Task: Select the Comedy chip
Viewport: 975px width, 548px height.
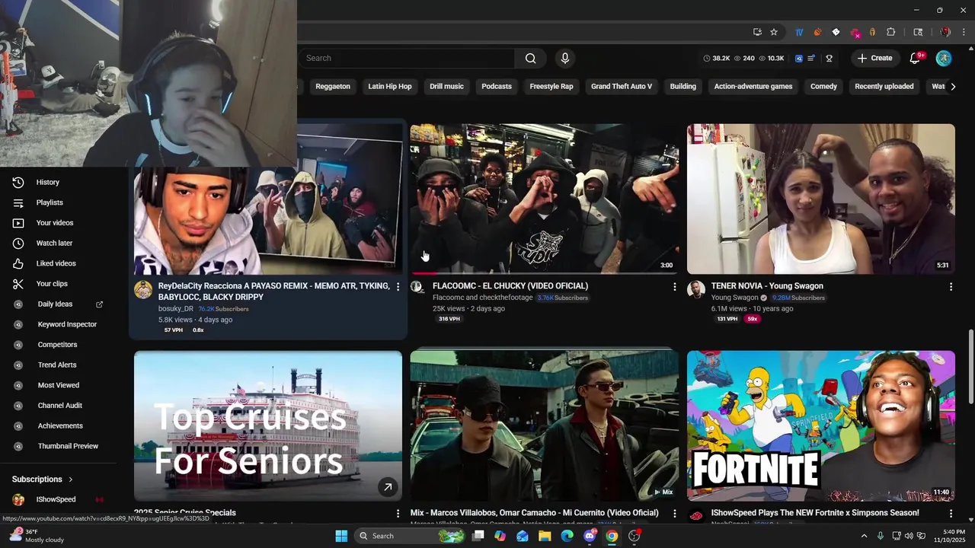Action: tap(823, 87)
